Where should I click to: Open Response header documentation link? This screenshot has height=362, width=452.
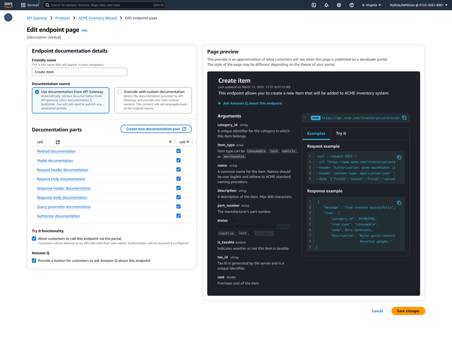click(64, 188)
